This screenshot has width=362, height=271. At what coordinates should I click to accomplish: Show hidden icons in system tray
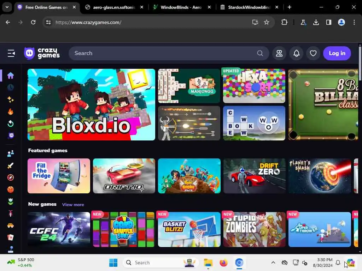(x=273, y=263)
